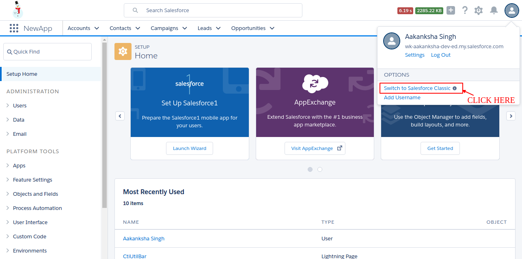Click Switch to Salesforce Classic link
This screenshot has width=522, height=259.
[x=417, y=88]
